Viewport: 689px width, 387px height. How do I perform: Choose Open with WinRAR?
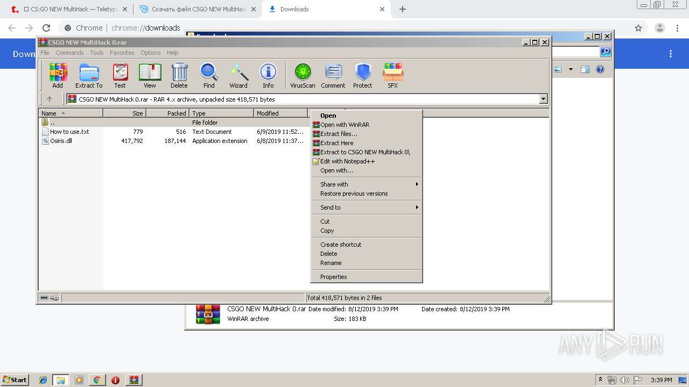click(366, 125)
